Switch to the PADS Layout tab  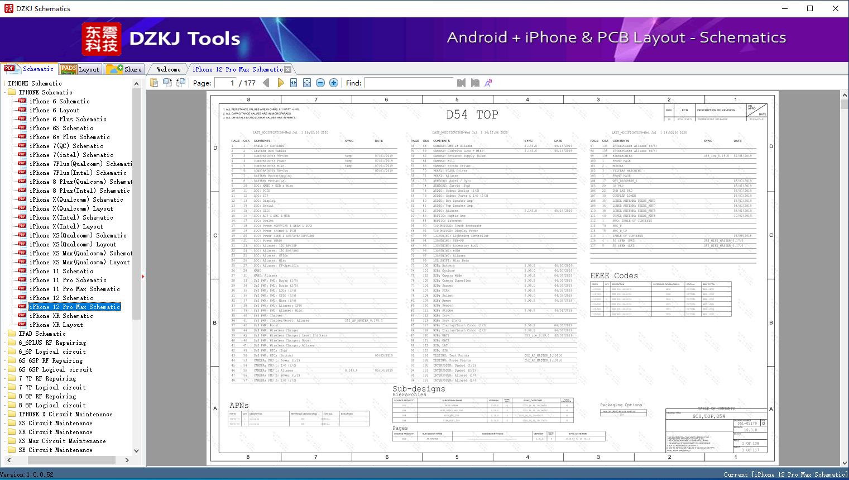pyautogui.click(x=80, y=69)
